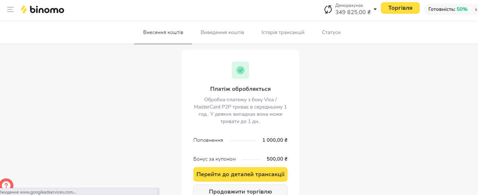This screenshot has height=195, width=478.
Task: Click the green checkmark success icon
Action: coord(240,70)
